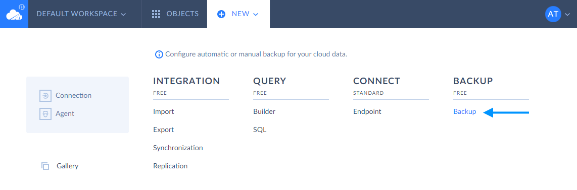Click the Connection icon

[x=45, y=96]
